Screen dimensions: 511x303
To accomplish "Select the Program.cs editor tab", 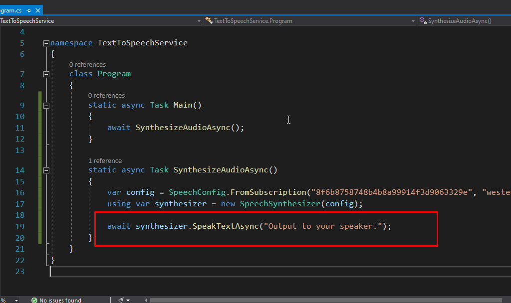I will (x=11, y=10).
